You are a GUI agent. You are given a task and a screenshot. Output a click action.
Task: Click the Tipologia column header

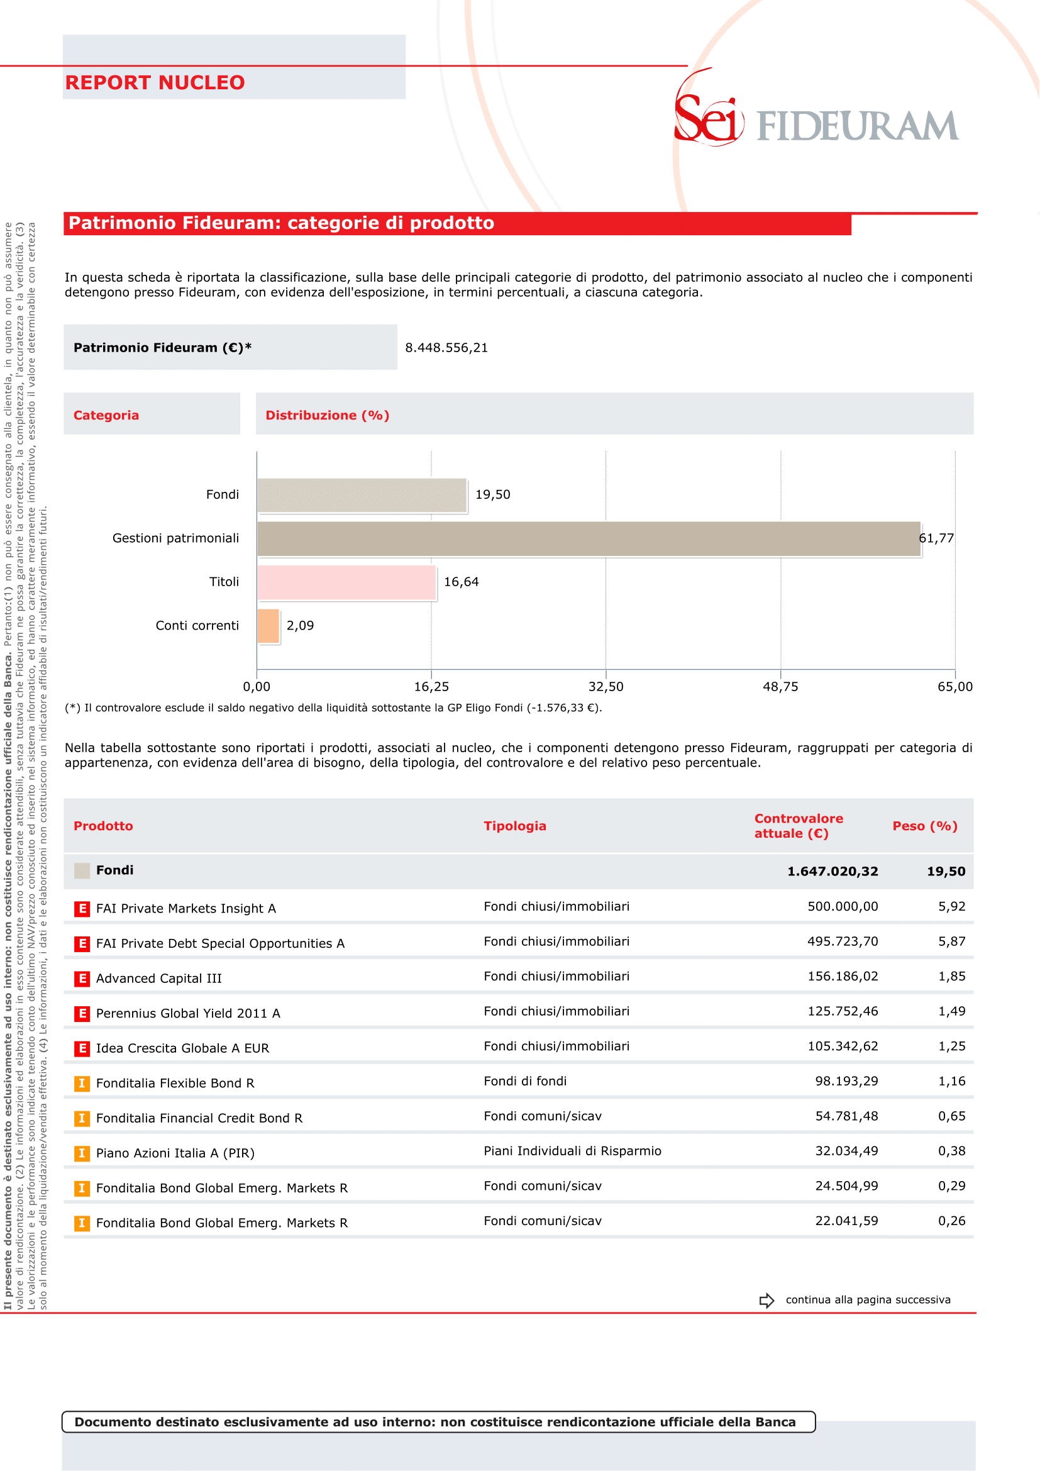pyautogui.click(x=515, y=826)
